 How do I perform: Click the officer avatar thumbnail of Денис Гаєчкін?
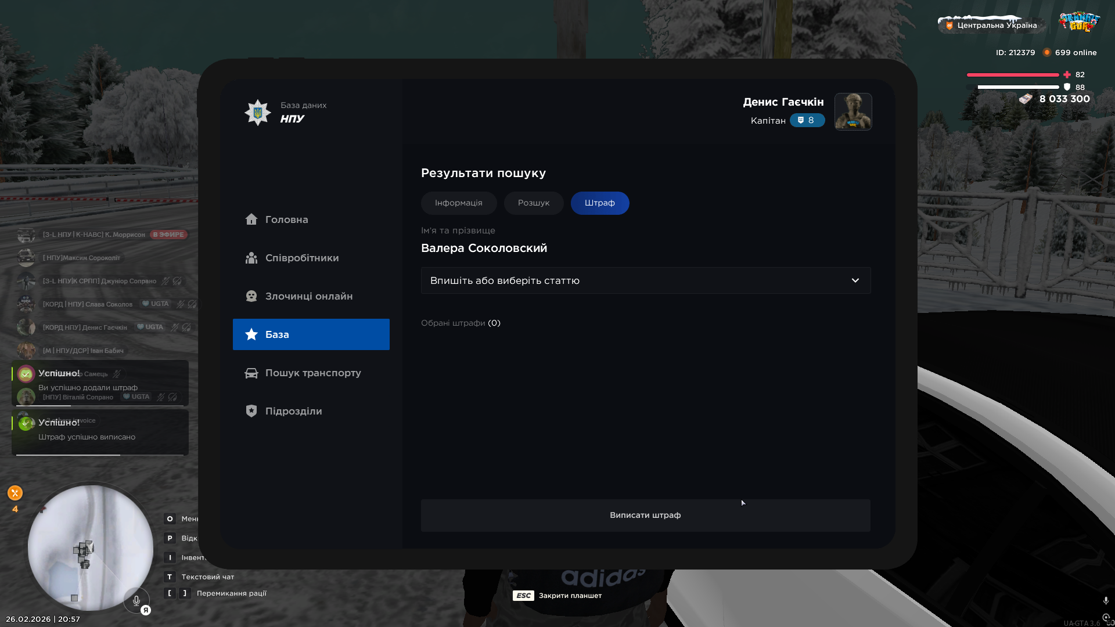[853, 111]
